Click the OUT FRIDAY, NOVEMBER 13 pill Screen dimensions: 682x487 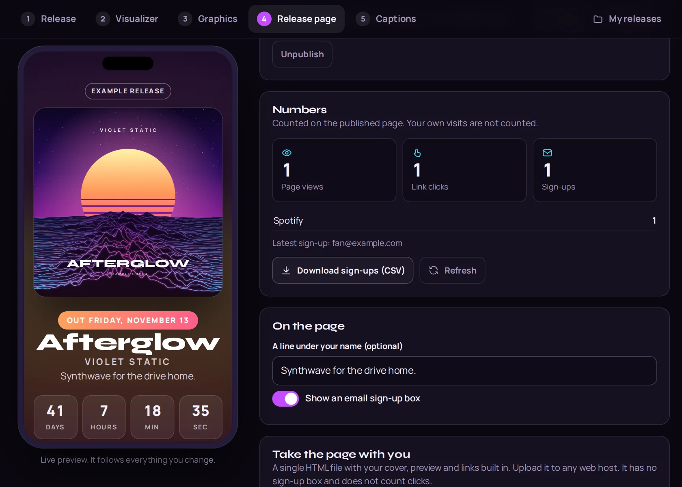coord(128,320)
